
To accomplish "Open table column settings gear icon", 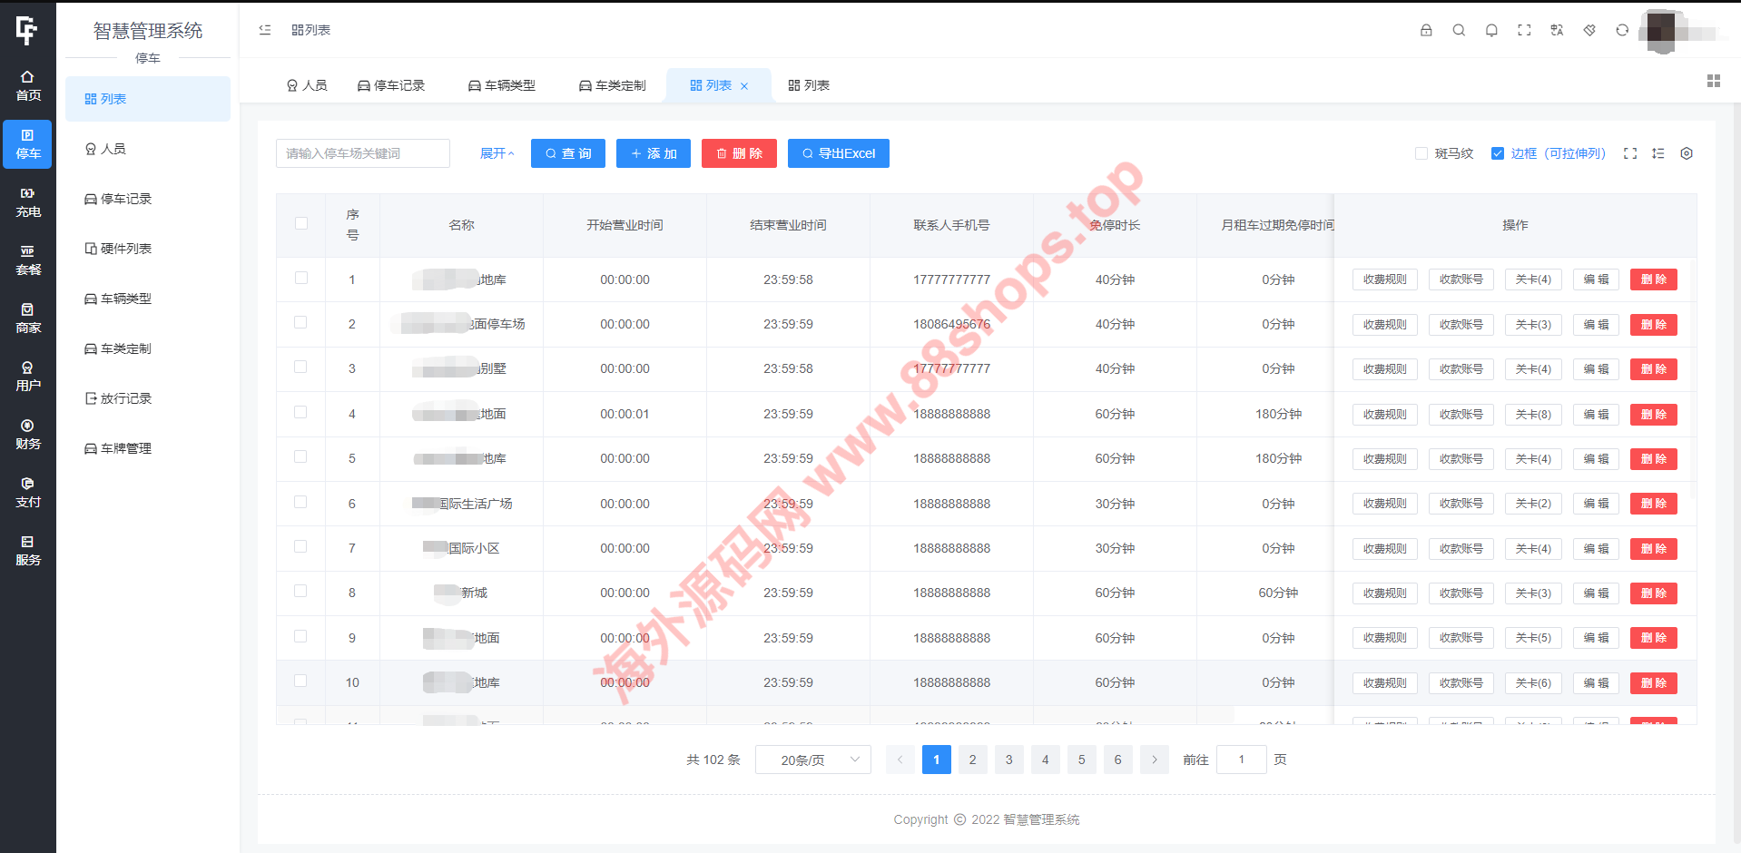I will click(x=1687, y=153).
